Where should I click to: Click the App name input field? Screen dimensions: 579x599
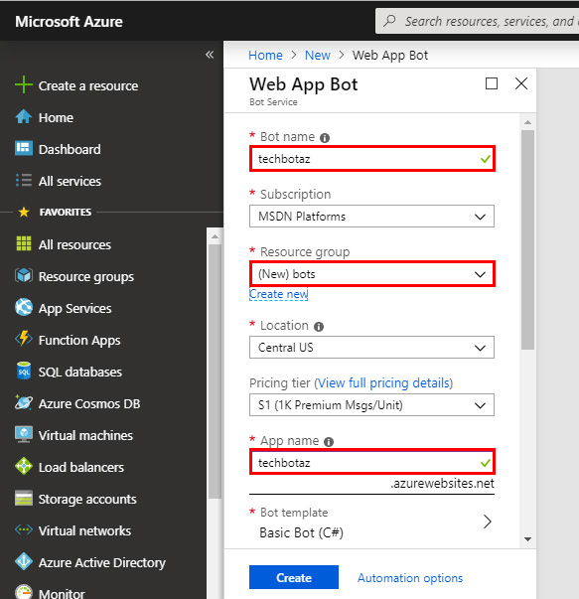pyautogui.click(x=372, y=462)
